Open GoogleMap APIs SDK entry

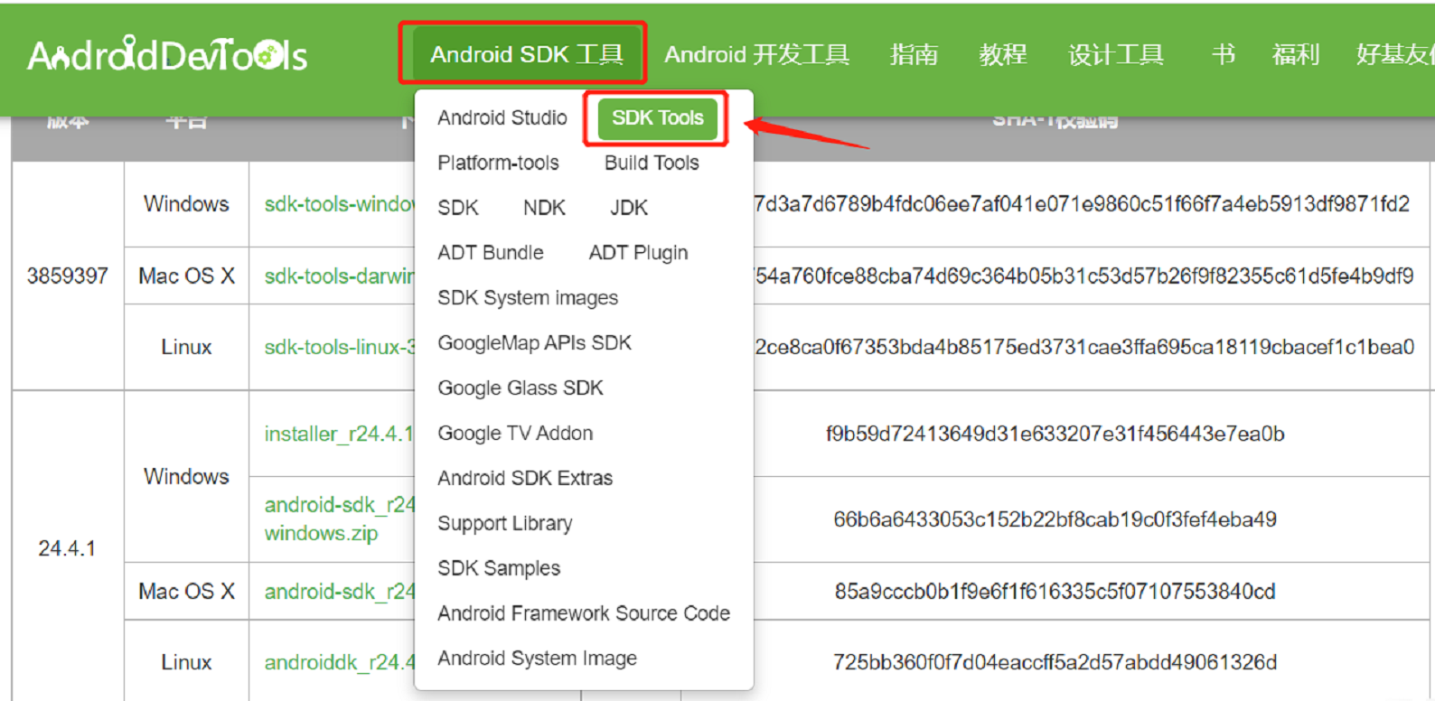(x=535, y=343)
